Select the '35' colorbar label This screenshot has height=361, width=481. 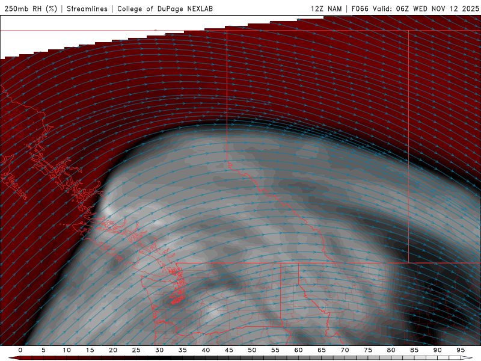coord(183,350)
